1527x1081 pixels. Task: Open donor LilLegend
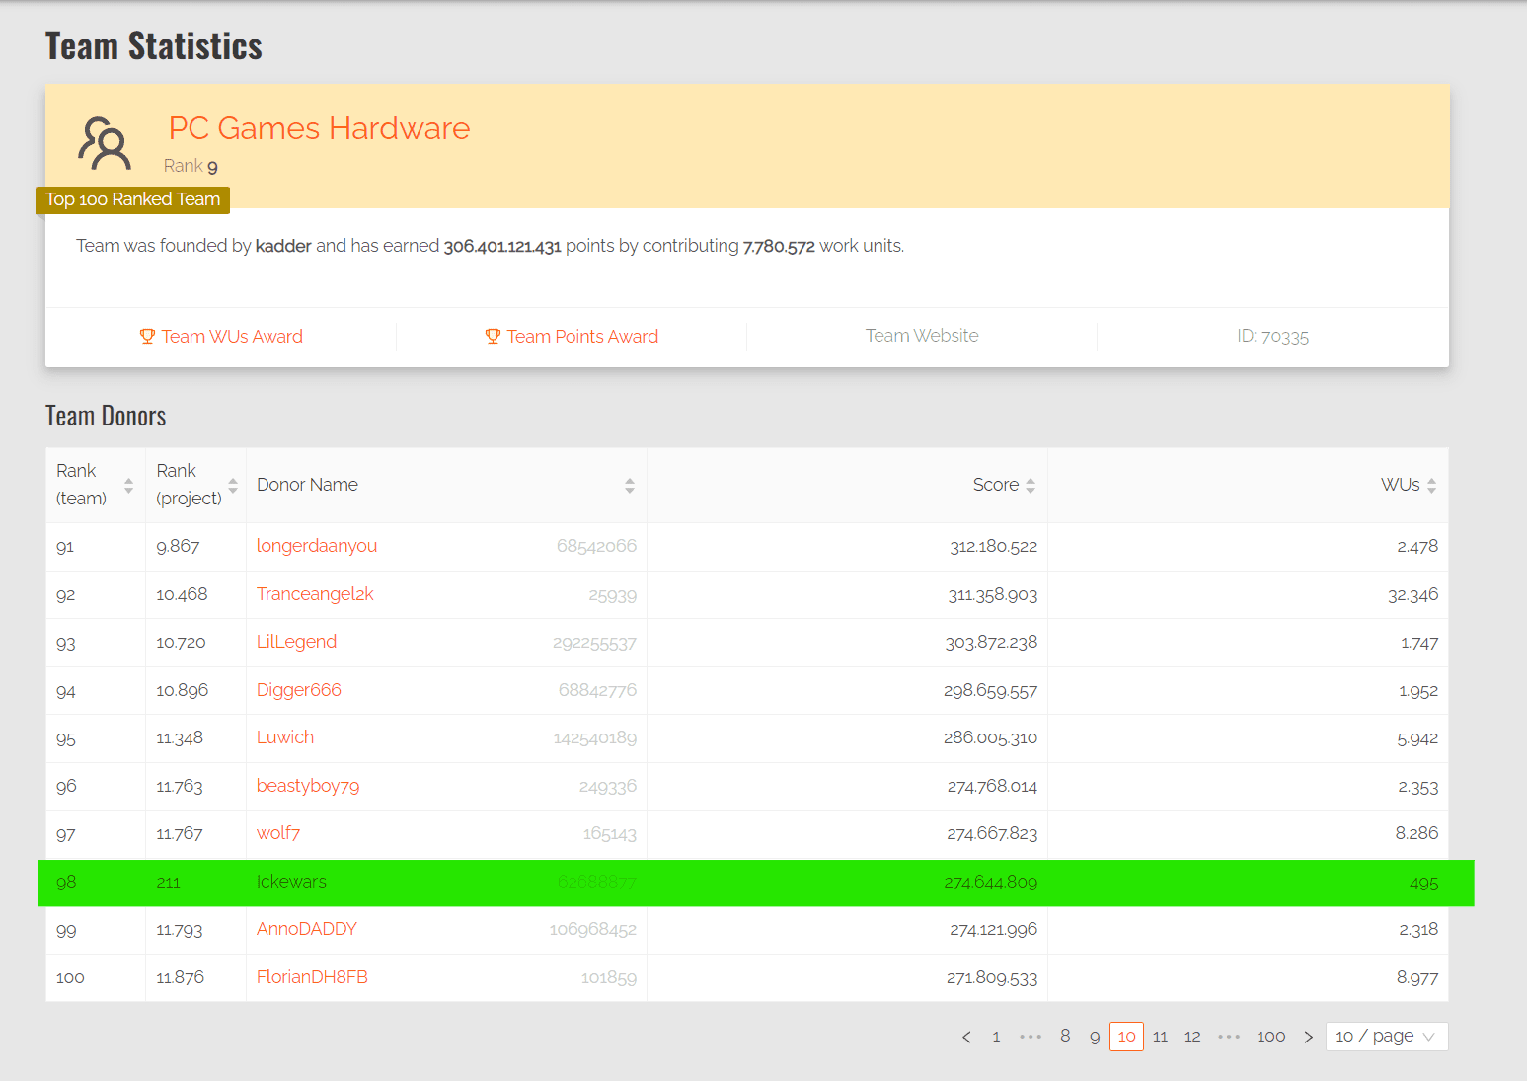coord(296,642)
